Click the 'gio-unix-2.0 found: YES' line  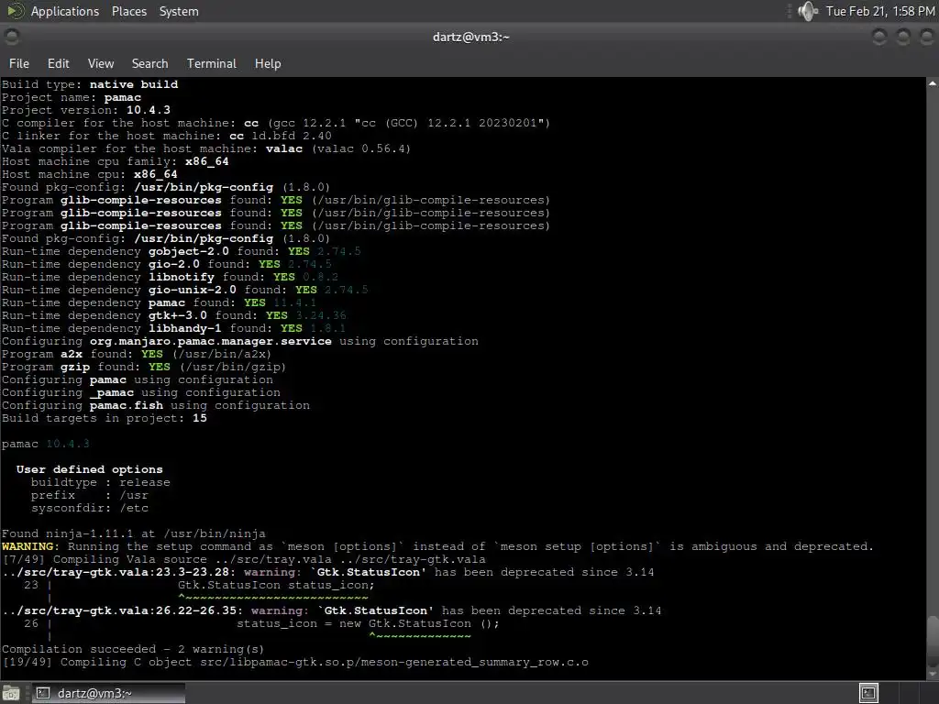[185, 290]
